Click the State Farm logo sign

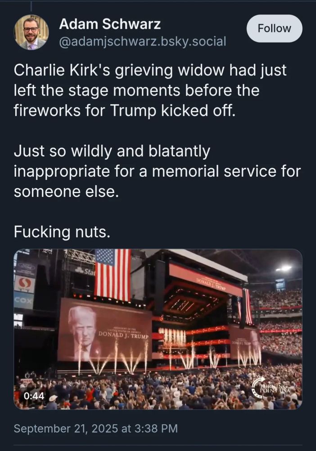(x=85, y=271)
